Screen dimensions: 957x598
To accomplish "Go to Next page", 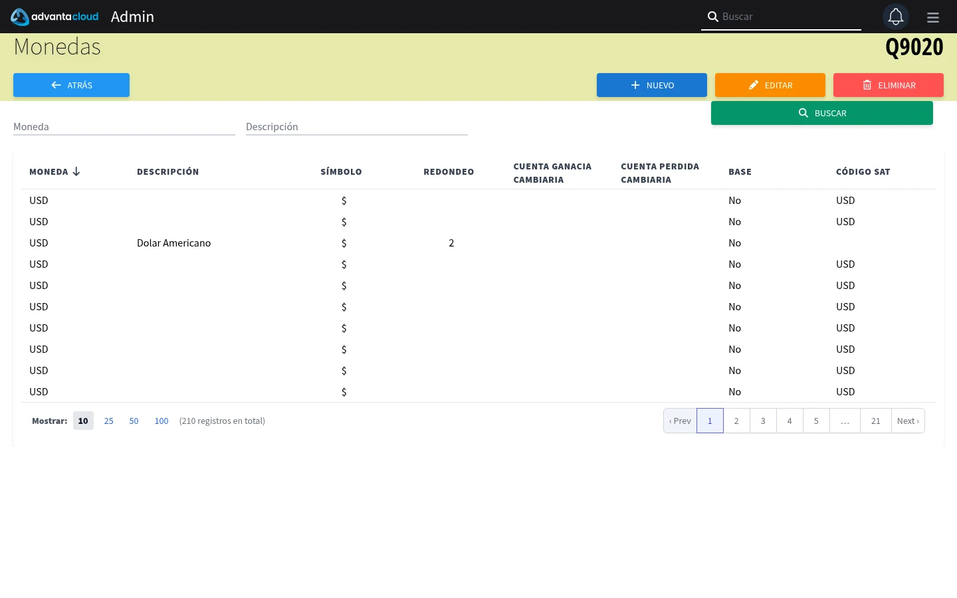I will [x=908, y=421].
